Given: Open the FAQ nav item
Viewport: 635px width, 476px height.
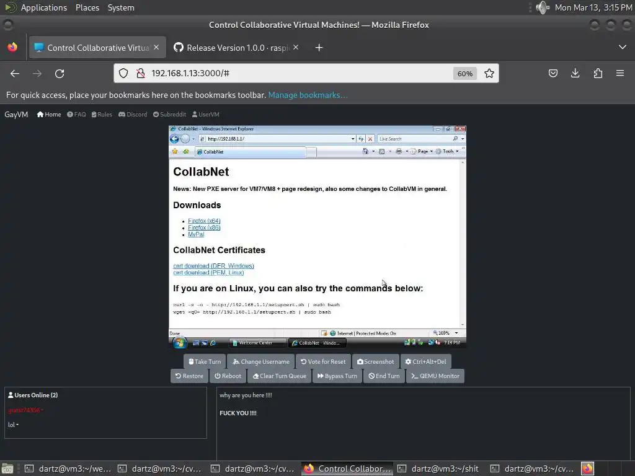Looking at the screenshot, I should (76, 115).
